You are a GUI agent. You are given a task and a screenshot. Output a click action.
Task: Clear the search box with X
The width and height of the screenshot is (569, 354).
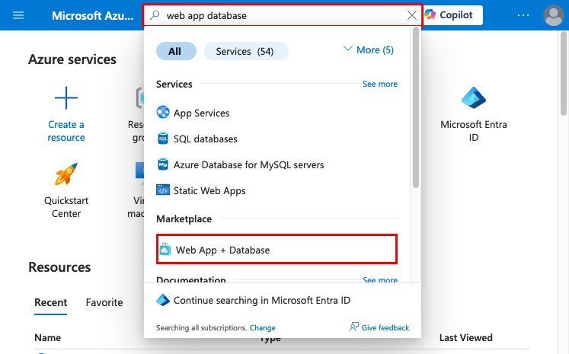pyautogui.click(x=412, y=15)
